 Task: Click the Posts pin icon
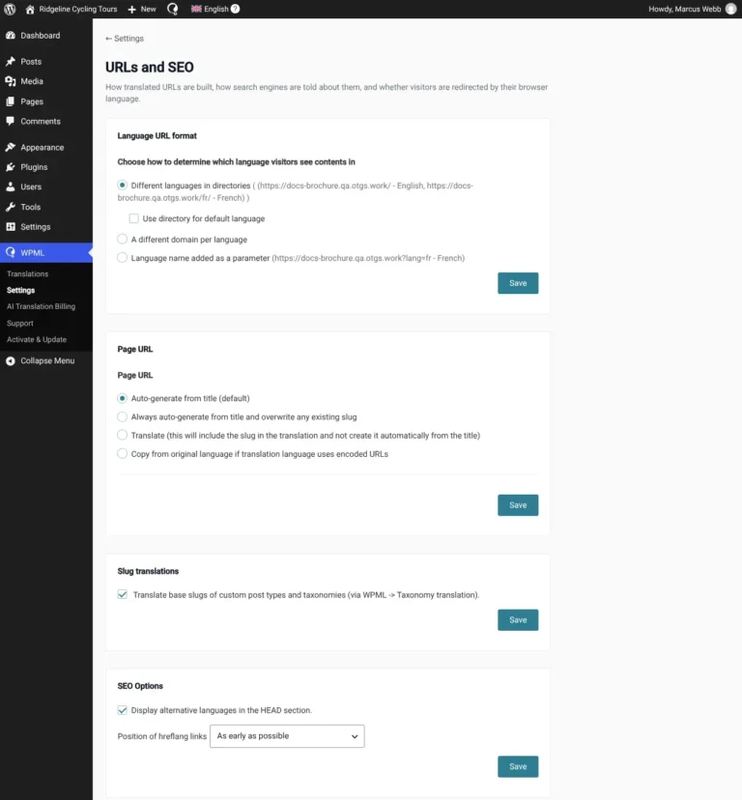(x=11, y=61)
